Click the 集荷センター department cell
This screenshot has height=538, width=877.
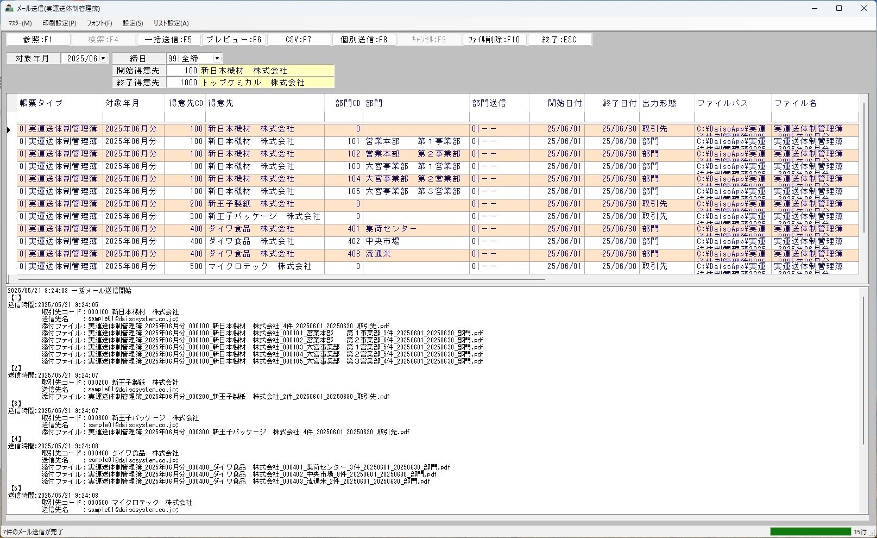[416, 229]
